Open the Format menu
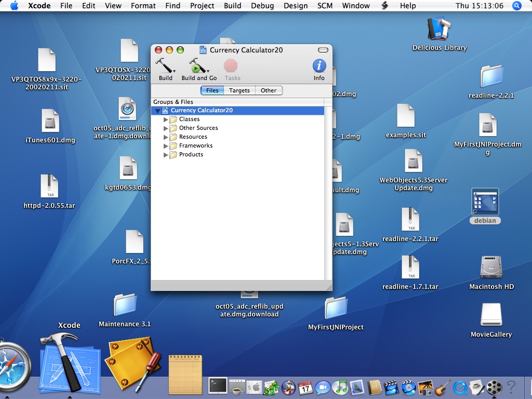This screenshot has width=532, height=399. [143, 5]
